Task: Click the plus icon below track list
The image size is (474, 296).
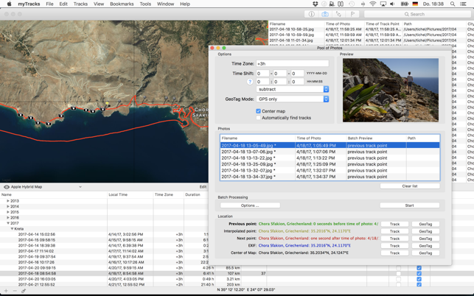Action: coord(6,291)
